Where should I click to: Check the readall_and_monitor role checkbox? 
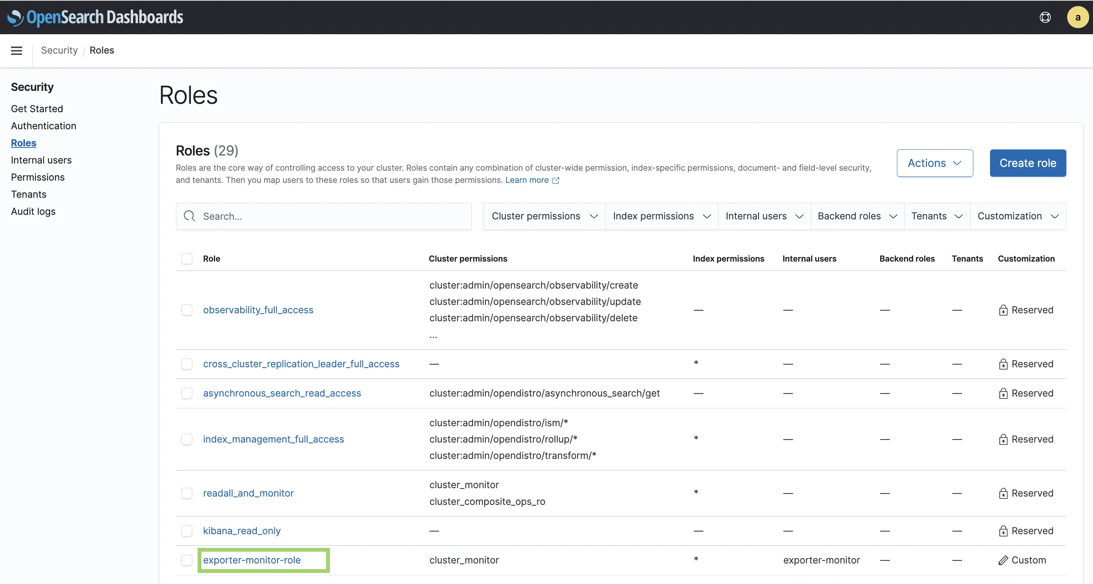coord(187,493)
